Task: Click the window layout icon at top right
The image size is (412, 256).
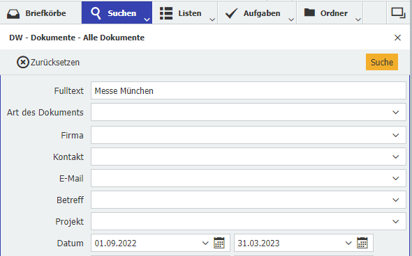Action: [398, 13]
